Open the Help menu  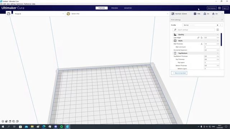34,4
